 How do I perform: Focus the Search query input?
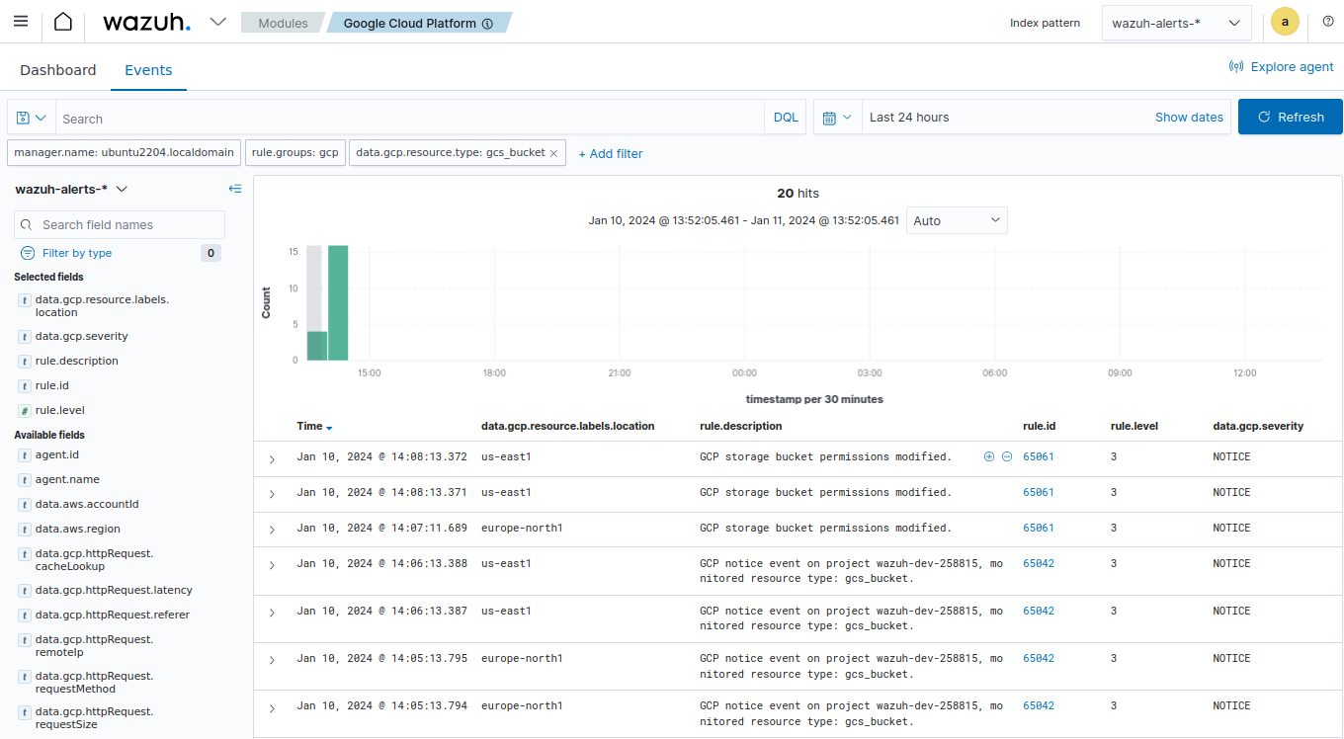(410, 118)
